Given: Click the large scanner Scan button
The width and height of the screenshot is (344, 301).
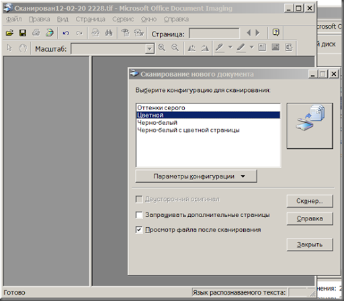Looking at the screenshot, I should tap(310, 126).
